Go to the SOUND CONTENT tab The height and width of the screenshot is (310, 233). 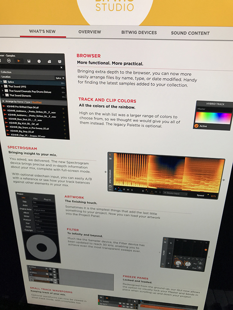click(190, 33)
